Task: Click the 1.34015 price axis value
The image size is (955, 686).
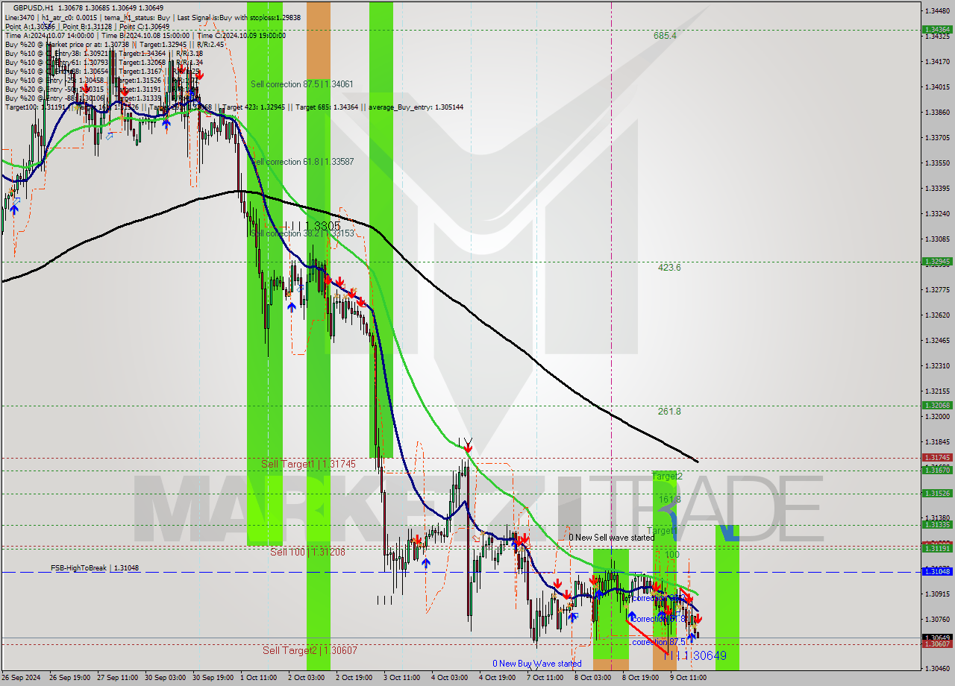Action: point(937,86)
